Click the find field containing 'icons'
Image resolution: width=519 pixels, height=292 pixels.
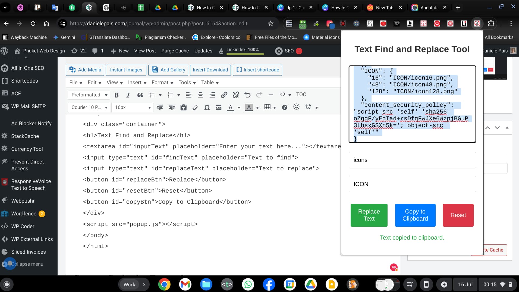[x=412, y=160]
